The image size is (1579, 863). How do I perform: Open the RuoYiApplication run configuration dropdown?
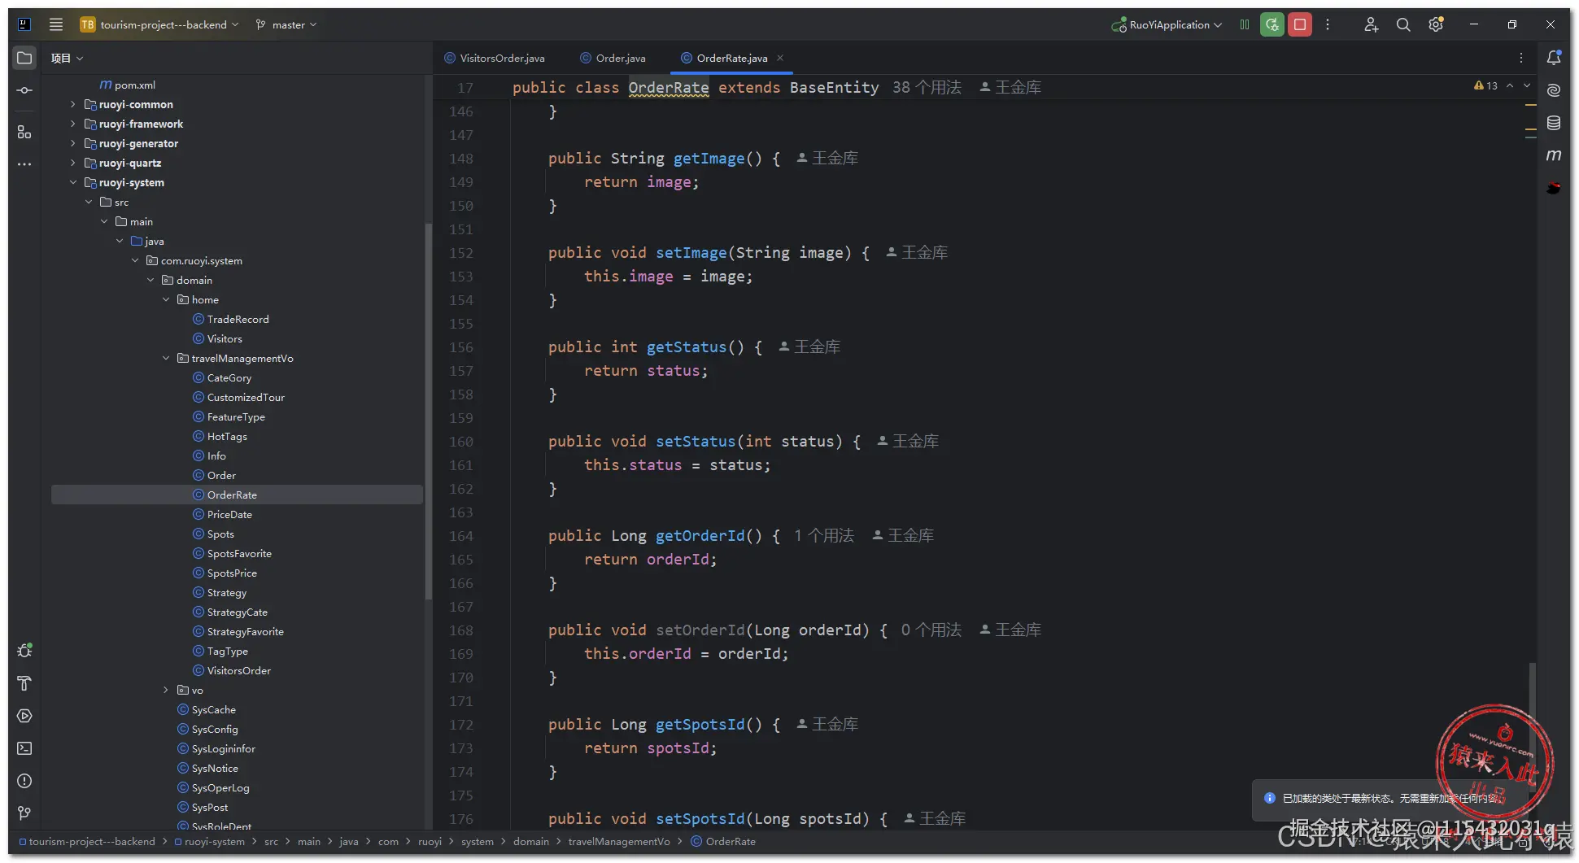coord(1167,24)
